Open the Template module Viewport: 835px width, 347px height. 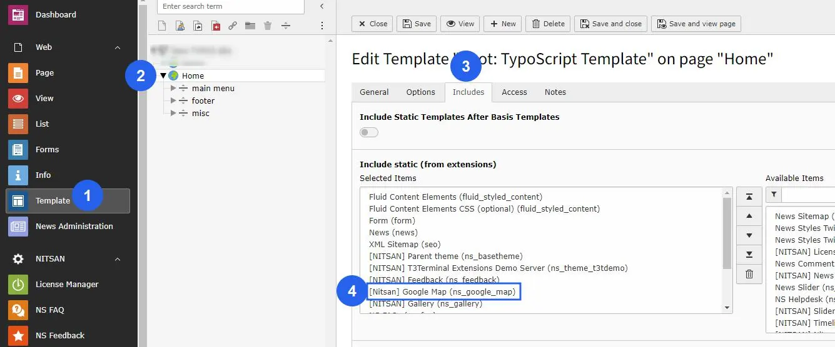(x=68, y=201)
